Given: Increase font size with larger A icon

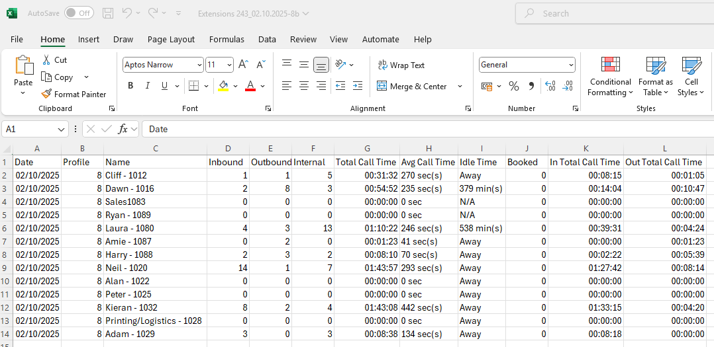Looking at the screenshot, I should [x=243, y=65].
